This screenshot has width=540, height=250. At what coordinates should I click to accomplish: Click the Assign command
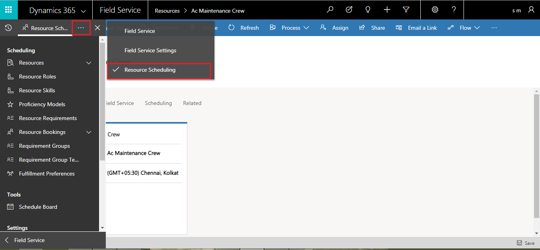334,28
